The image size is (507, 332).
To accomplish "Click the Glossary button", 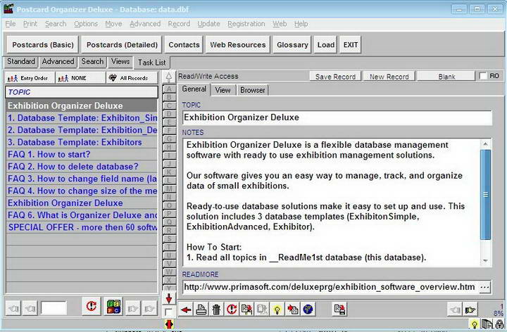I will 292,44.
